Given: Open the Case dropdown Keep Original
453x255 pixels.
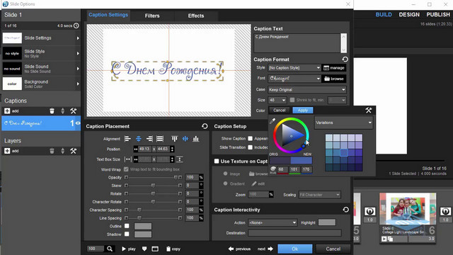Looking at the screenshot, I should click(x=306, y=90).
